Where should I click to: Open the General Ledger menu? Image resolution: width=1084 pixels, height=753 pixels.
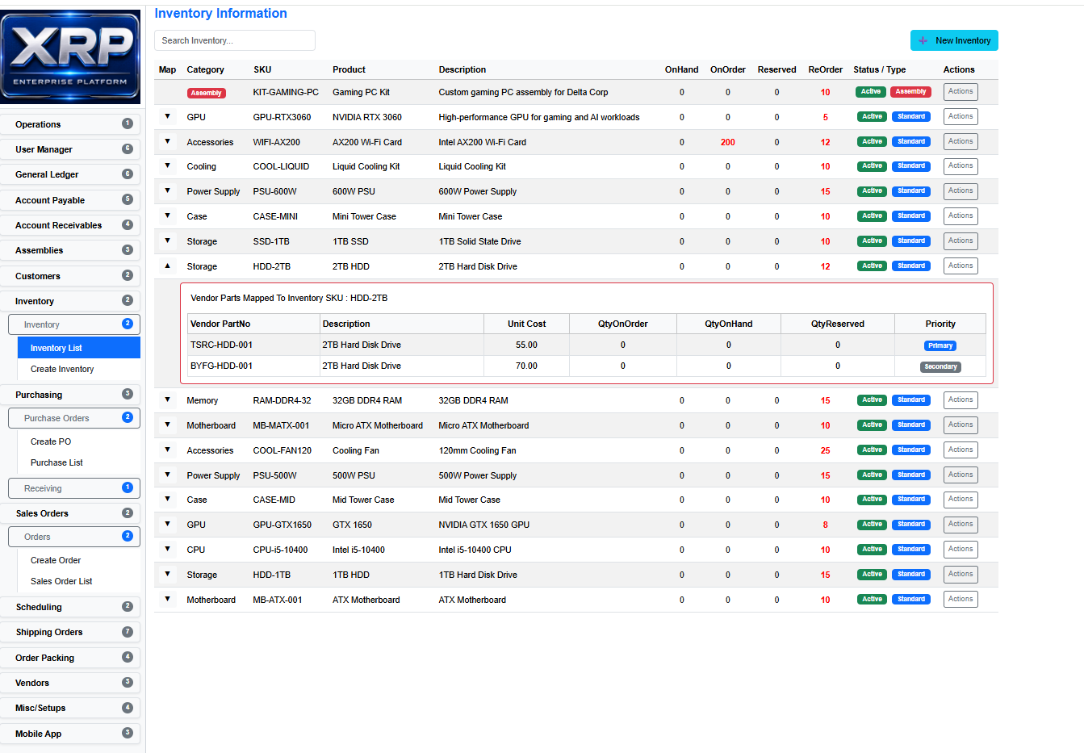[70, 174]
